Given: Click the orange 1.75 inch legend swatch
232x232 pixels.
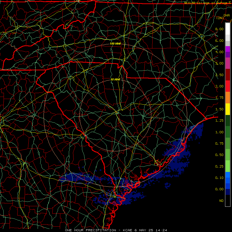Looking at the screenshot, I should (228, 97).
